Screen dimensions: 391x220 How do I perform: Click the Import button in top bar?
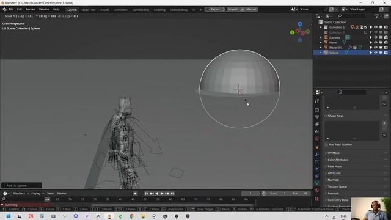(x=233, y=9)
